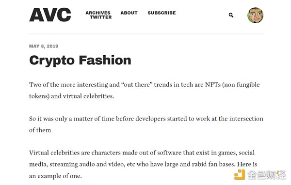Open the About page

pos(129,13)
